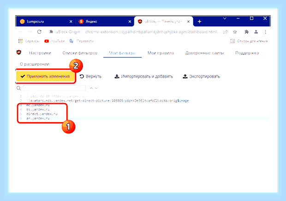
Task: Go forward to the next page
Action: pyautogui.click(x=30, y=32)
